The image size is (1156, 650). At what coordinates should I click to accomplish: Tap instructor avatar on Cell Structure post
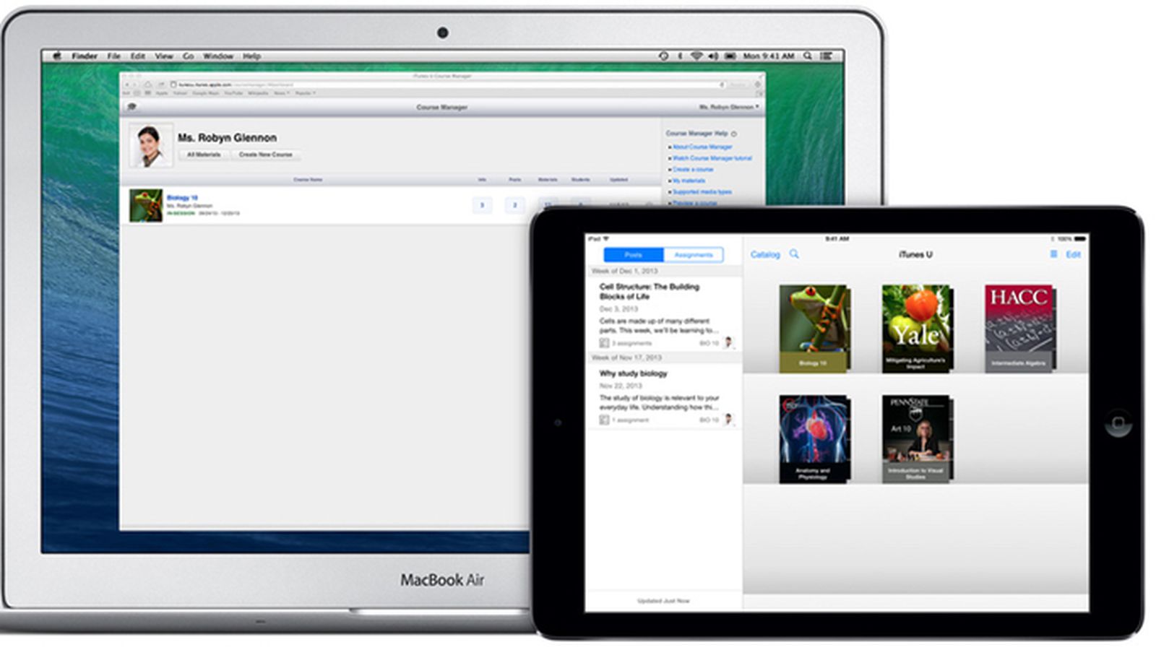point(728,342)
